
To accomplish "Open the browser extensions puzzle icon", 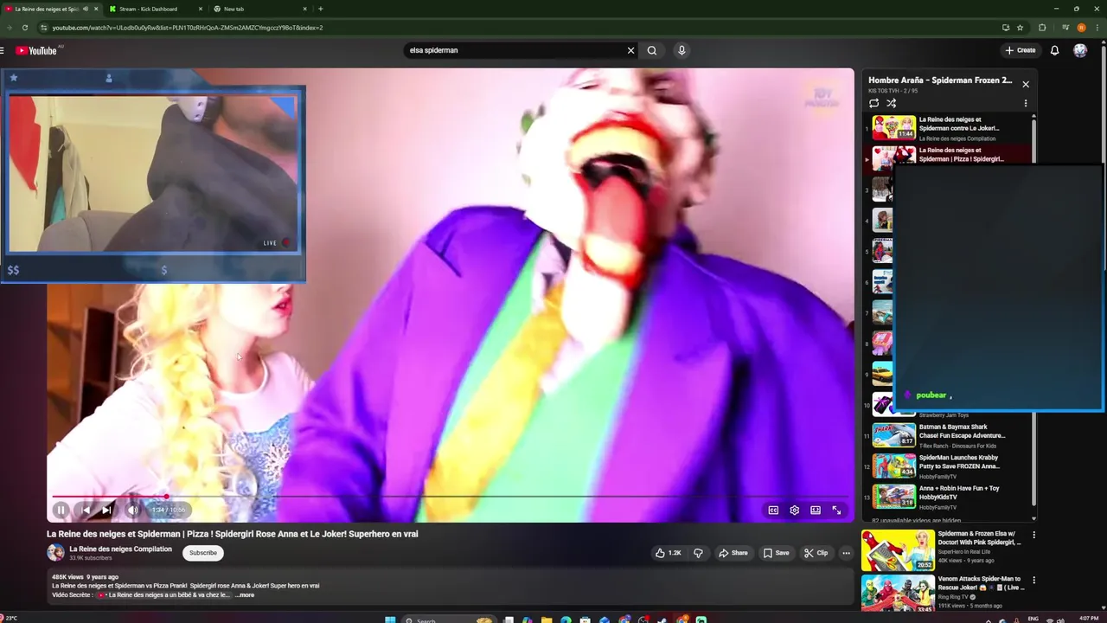I will click(x=1042, y=28).
